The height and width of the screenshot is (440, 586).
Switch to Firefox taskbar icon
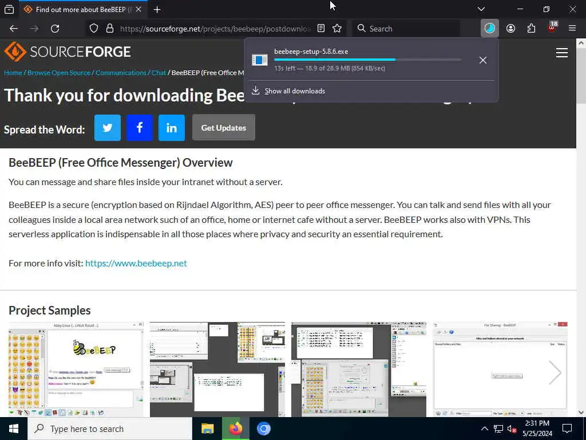click(235, 429)
